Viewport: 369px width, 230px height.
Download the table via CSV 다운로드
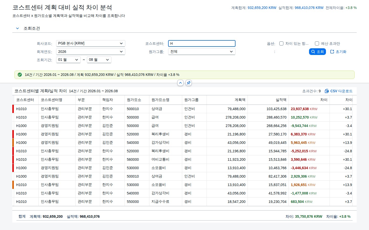339,91
